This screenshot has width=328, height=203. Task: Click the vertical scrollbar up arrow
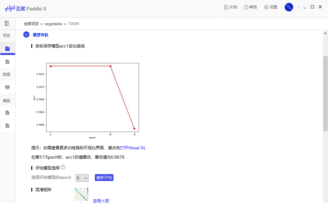click(x=325, y=33)
